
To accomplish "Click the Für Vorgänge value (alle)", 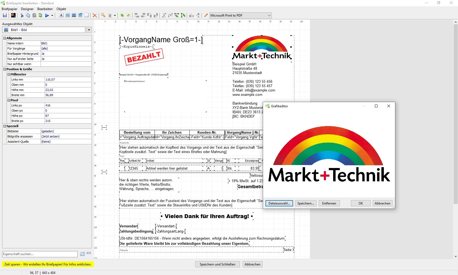I will (66, 48).
